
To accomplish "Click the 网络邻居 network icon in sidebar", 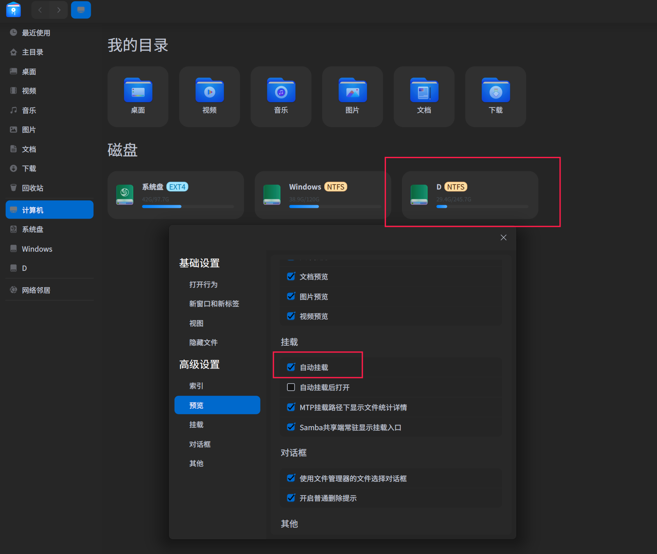I will tap(13, 290).
